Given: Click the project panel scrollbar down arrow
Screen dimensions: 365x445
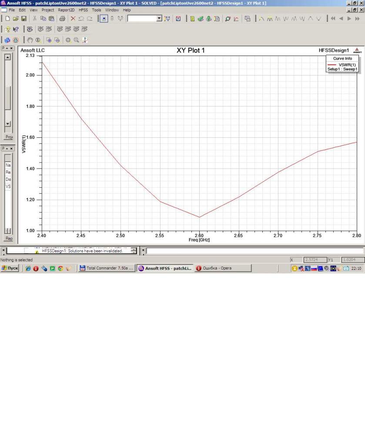Looking at the screenshot, I should 7,124.
